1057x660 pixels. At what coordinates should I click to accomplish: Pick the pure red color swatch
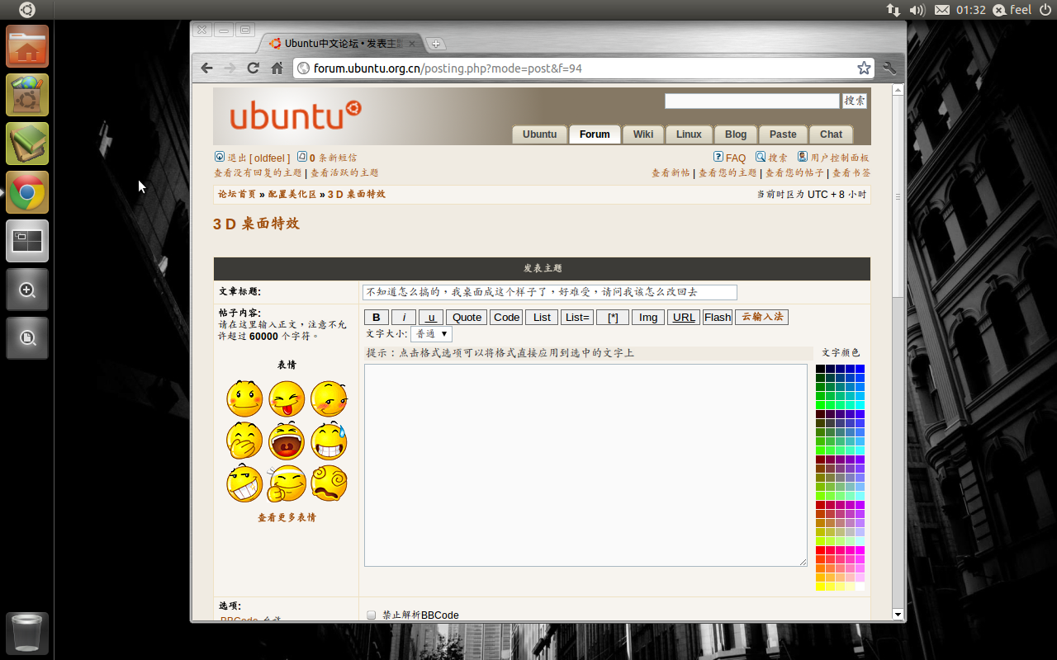(820, 550)
